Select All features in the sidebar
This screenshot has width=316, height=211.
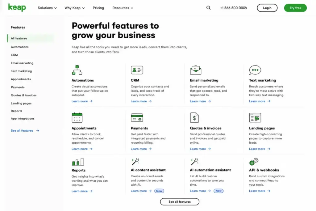31,38
